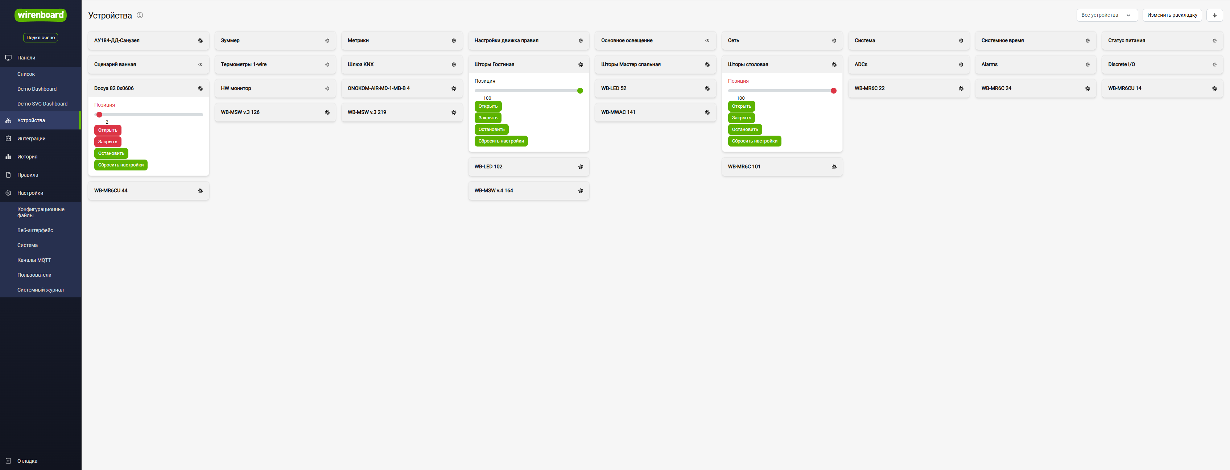Go to Каналы MQTT settings page
Image resolution: width=1230 pixels, height=470 pixels.
34,260
